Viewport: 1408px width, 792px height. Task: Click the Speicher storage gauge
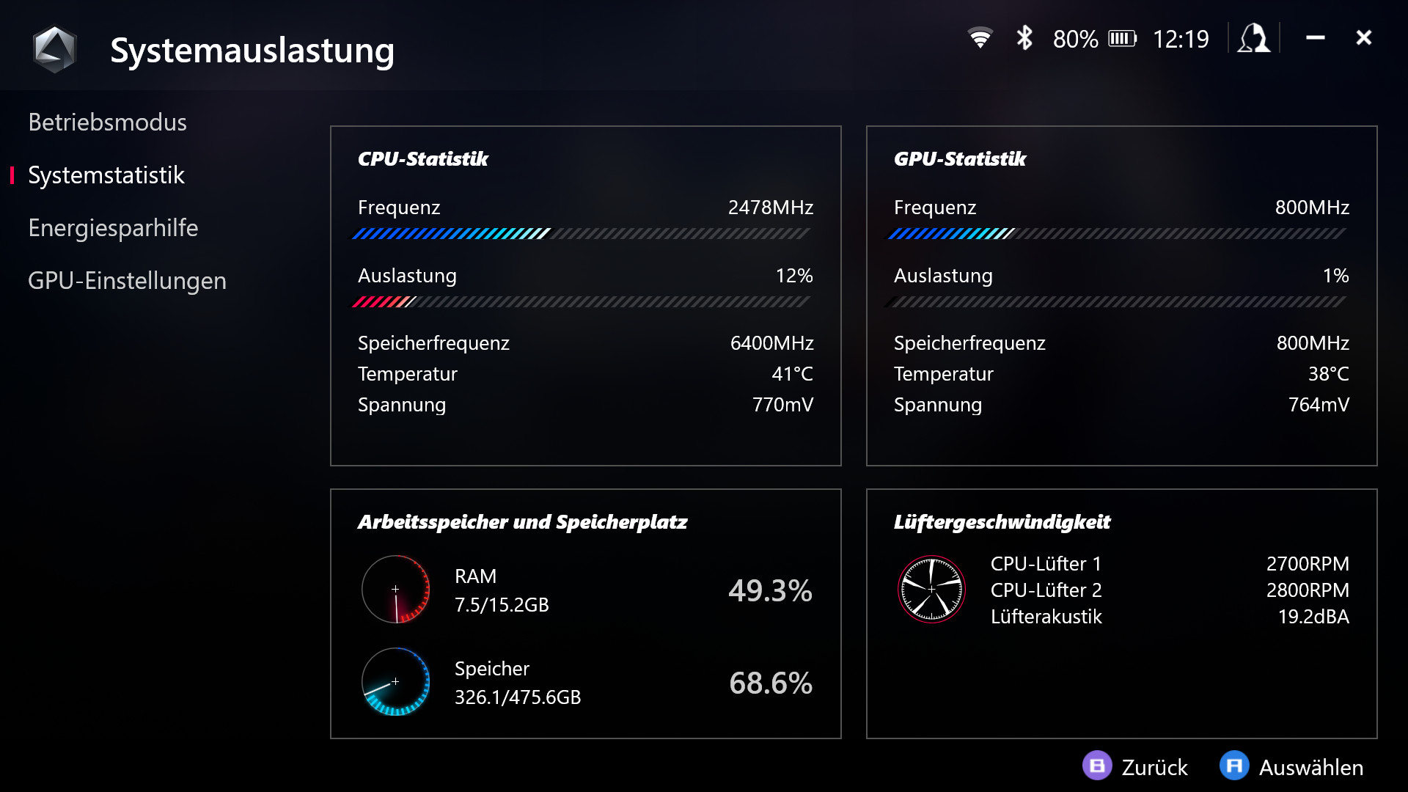396,682
